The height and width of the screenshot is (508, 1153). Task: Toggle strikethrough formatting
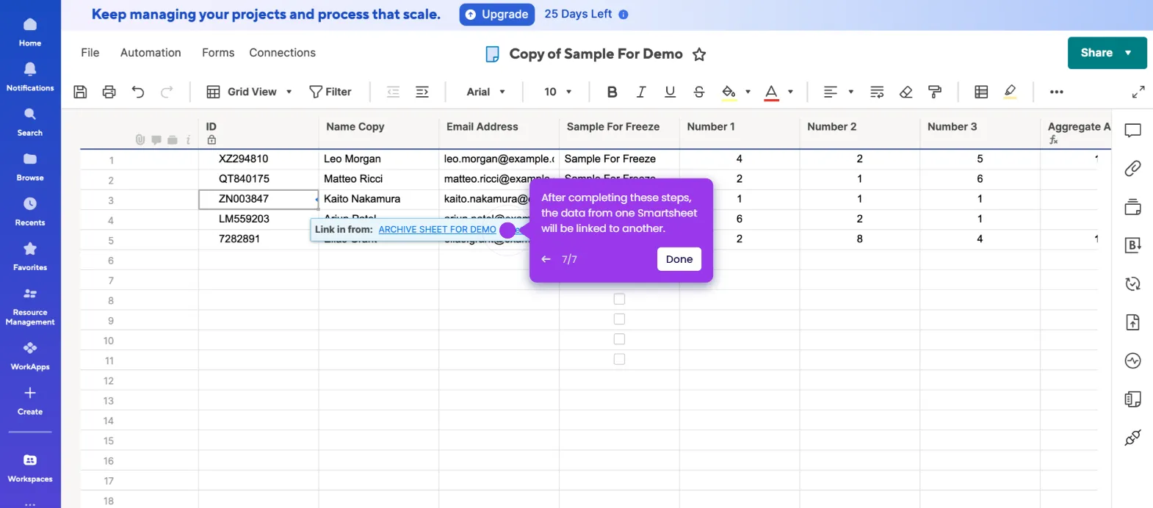pos(699,92)
